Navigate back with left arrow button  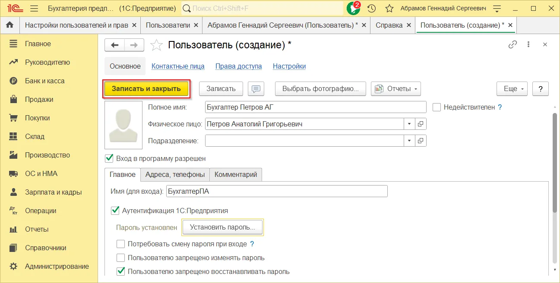[x=114, y=45]
